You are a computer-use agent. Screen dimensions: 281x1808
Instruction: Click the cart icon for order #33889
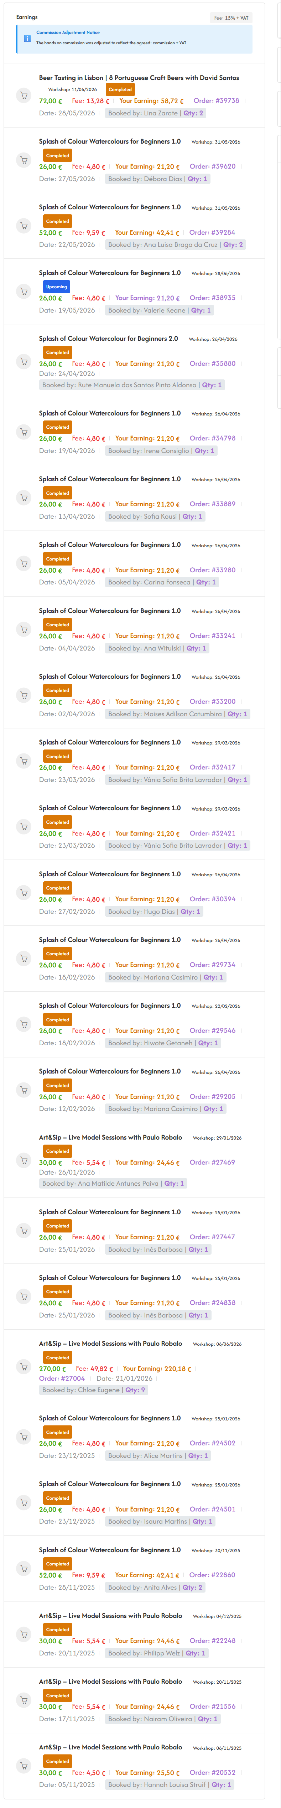pos(24,498)
